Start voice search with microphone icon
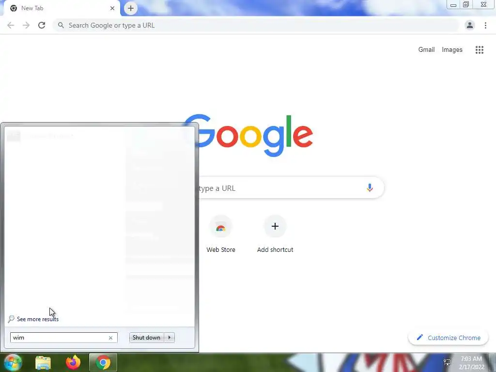Viewport: 496px width, 372px height. click(370, 188)
